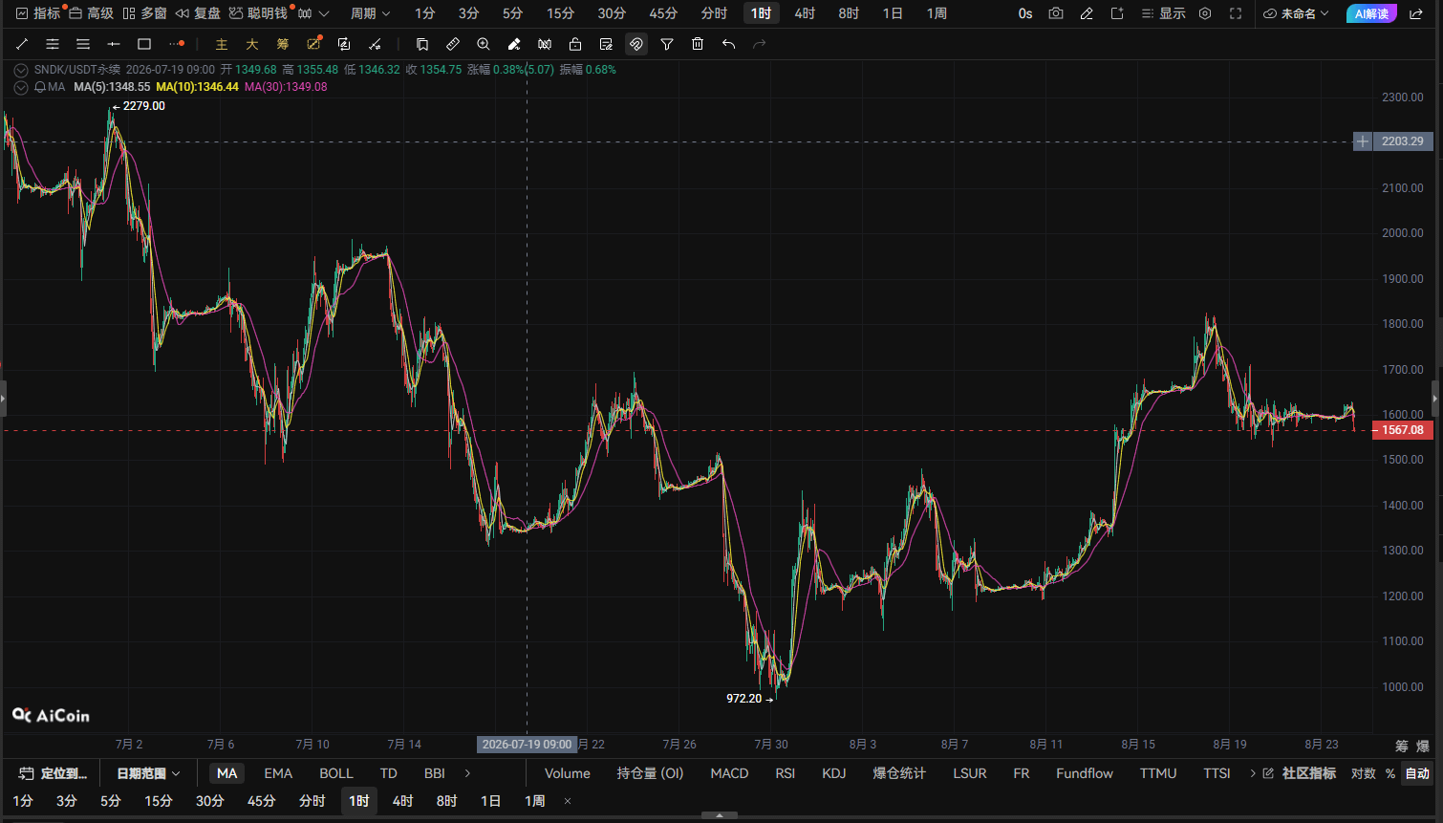Viewport: 1443px width, 823px height.
Task: Open the 显示 display options list
Action: (1164, 13)
